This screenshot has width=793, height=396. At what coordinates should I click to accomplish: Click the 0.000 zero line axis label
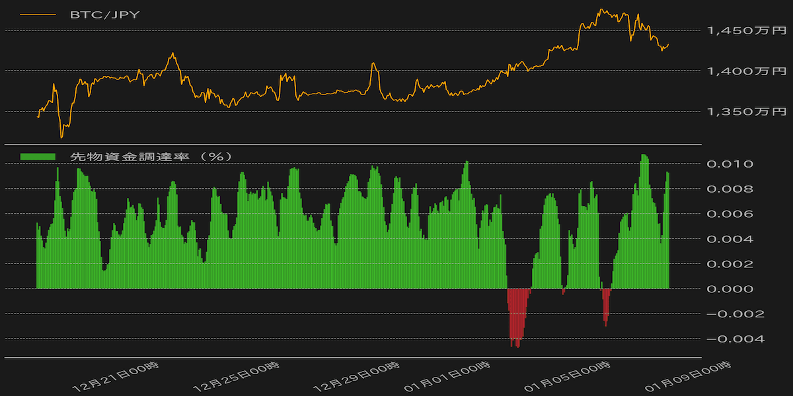coord(730,288)
